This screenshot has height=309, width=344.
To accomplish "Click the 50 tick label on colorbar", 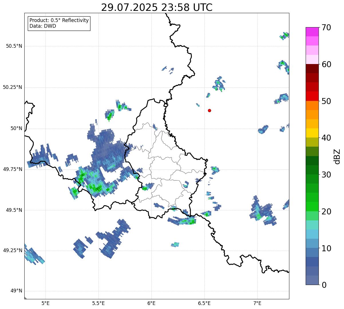I will [326, 101].
